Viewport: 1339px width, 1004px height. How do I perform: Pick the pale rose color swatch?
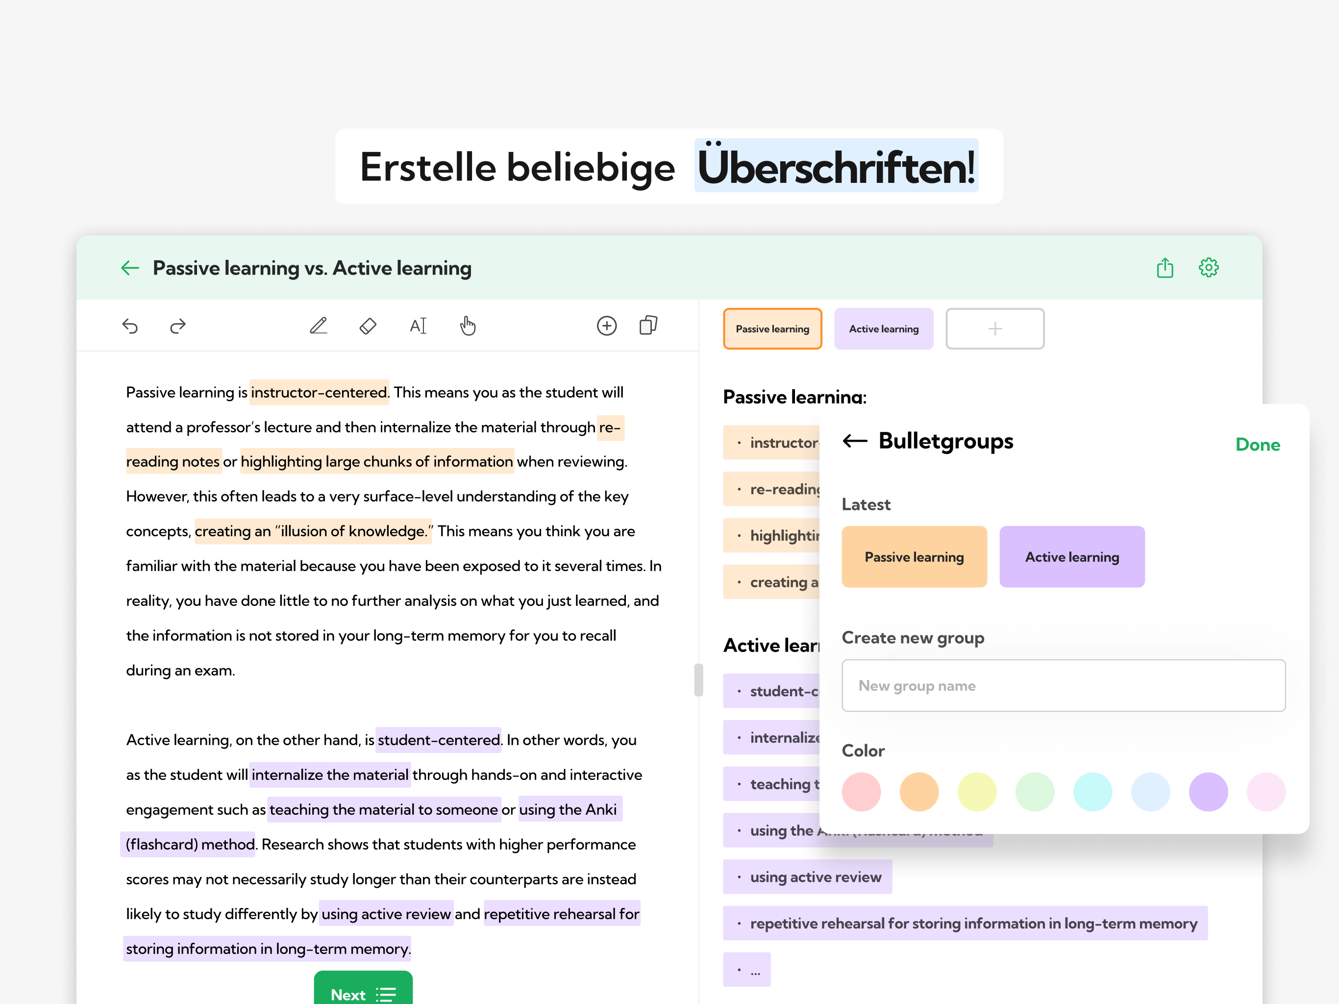pyautogui.click(x=1266, y=791)
